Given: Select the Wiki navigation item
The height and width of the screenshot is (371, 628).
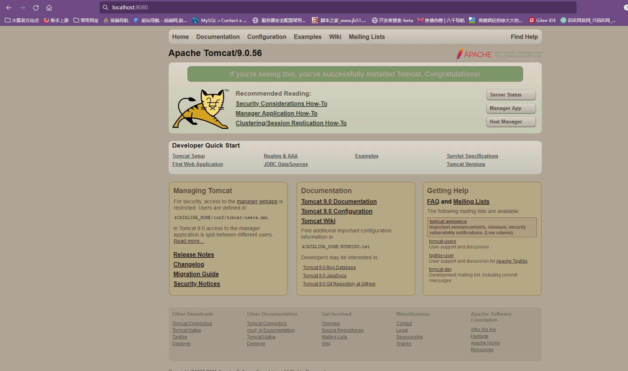Looking at the screenshot, I should coord(335,37).
